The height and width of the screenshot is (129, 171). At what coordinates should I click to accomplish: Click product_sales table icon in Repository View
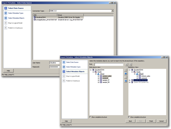tap(140, 76)
